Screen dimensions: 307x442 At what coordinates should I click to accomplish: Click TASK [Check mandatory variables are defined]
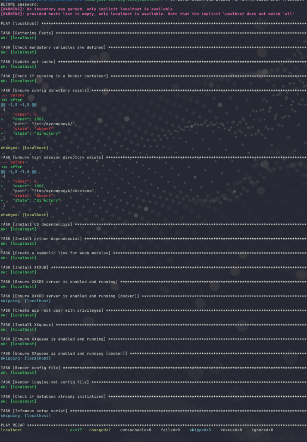(x=53, y=47)
